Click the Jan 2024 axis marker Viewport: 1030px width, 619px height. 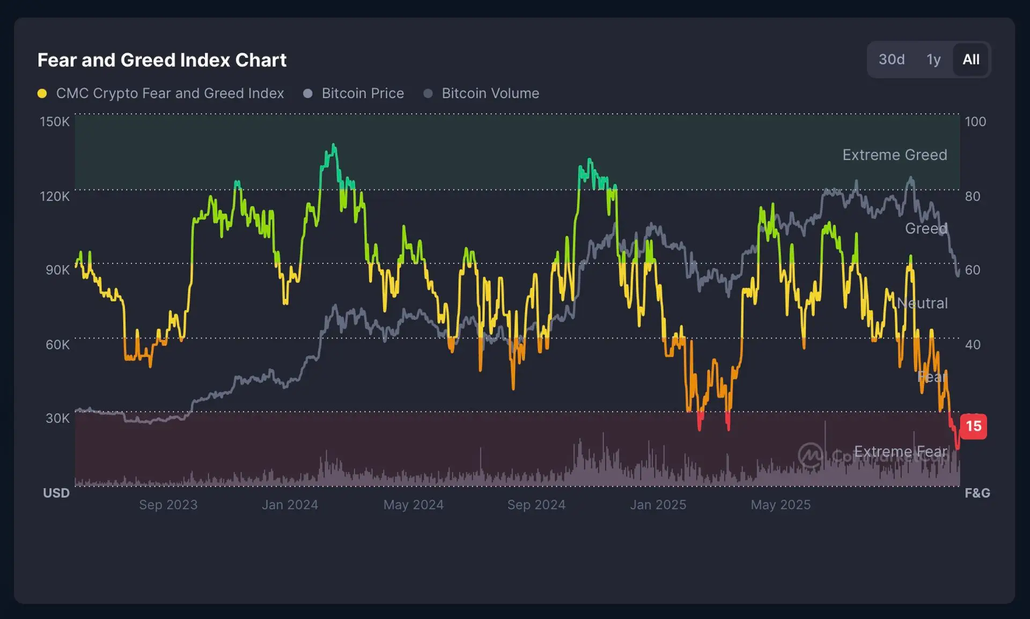click(290, 505)
